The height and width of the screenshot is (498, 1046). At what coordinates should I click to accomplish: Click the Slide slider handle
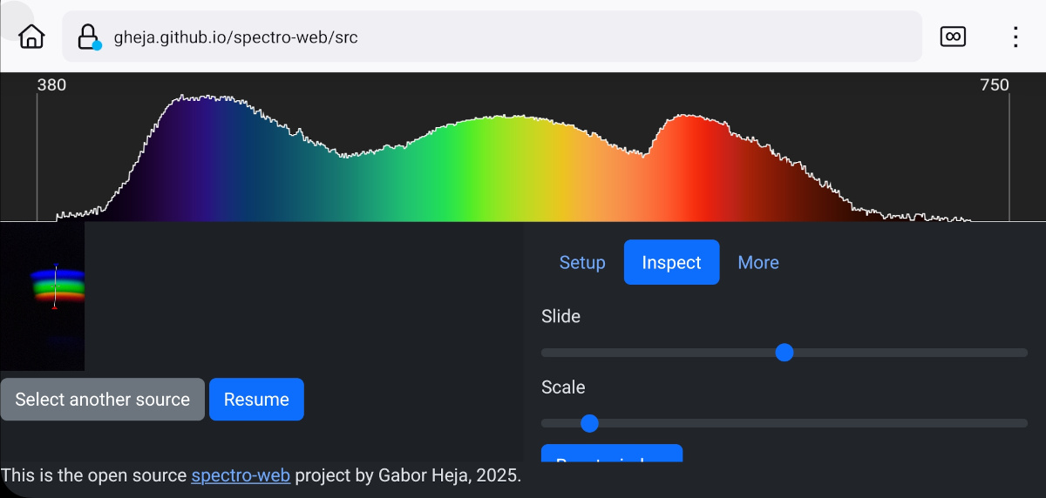click(x=784, y=353)
